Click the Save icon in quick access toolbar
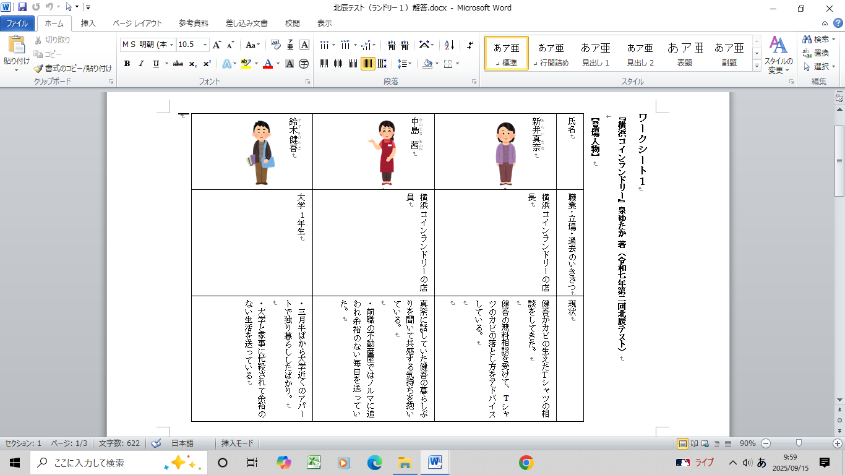845x475 pixels. 22,7
